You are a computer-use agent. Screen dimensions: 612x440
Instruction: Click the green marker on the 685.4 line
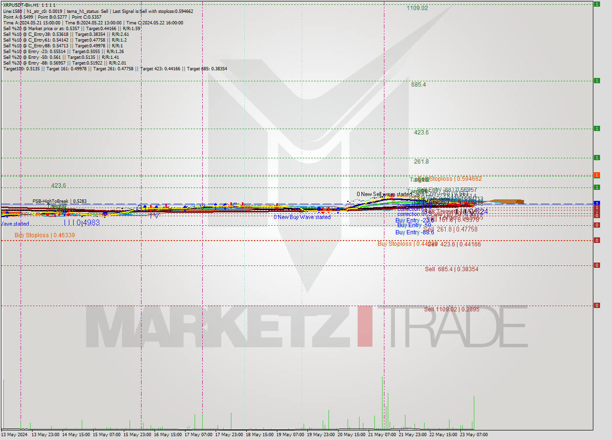[x=597, y=80]
